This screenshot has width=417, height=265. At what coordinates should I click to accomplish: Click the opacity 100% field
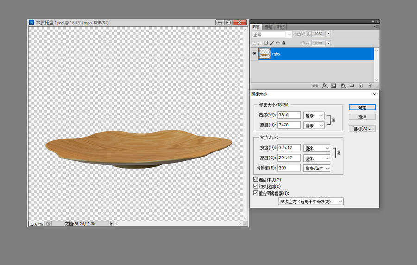point(318,34)
